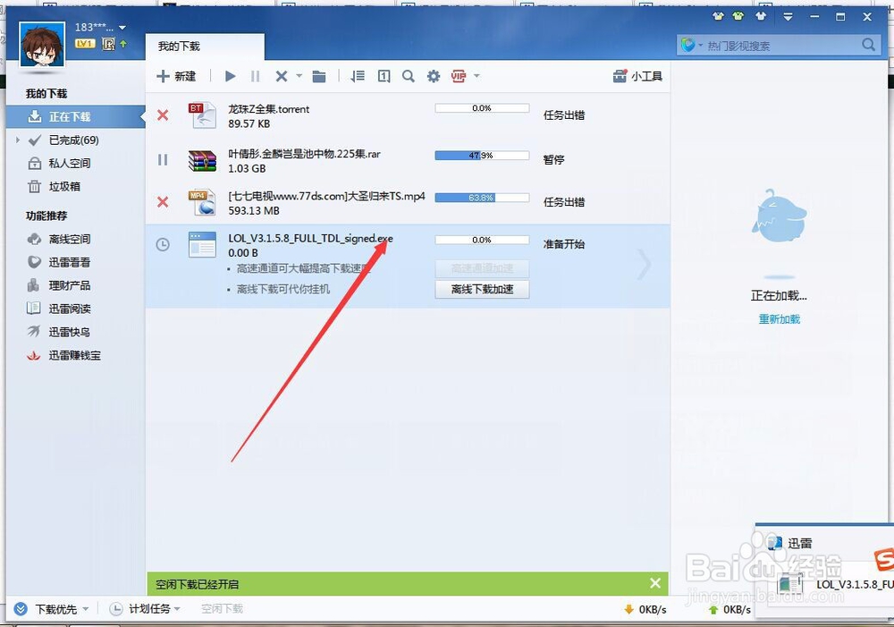Click 离线下载加速 button
Image resolution: width=894 pixels, height=627 pixels.
(483, 289)
